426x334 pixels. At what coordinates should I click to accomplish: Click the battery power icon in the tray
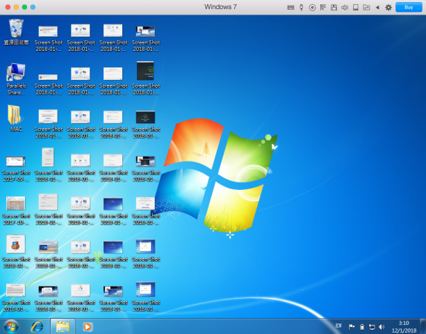(362, 326)
